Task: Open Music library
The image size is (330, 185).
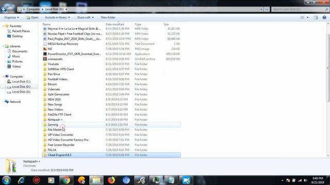Action: 16,56
